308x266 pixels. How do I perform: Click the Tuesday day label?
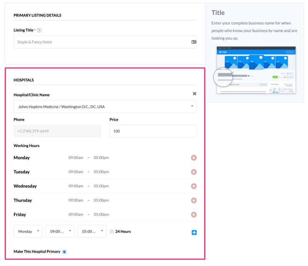(22, 172)
